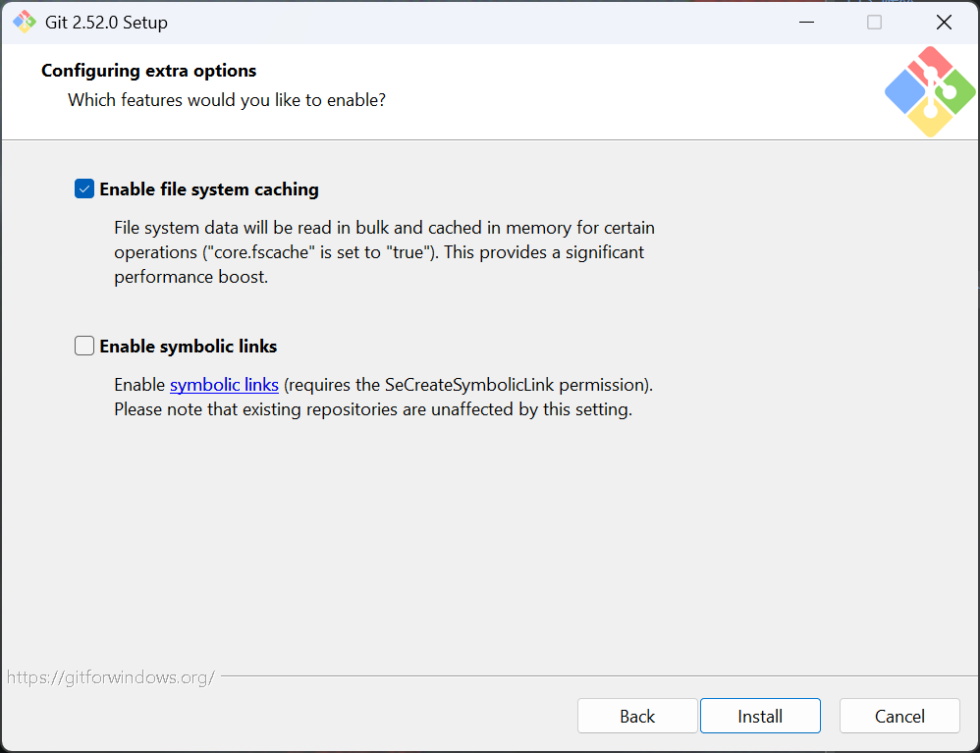Start installation with the Install button
Viewport: 980px width, 753px height.
(760, 716)
